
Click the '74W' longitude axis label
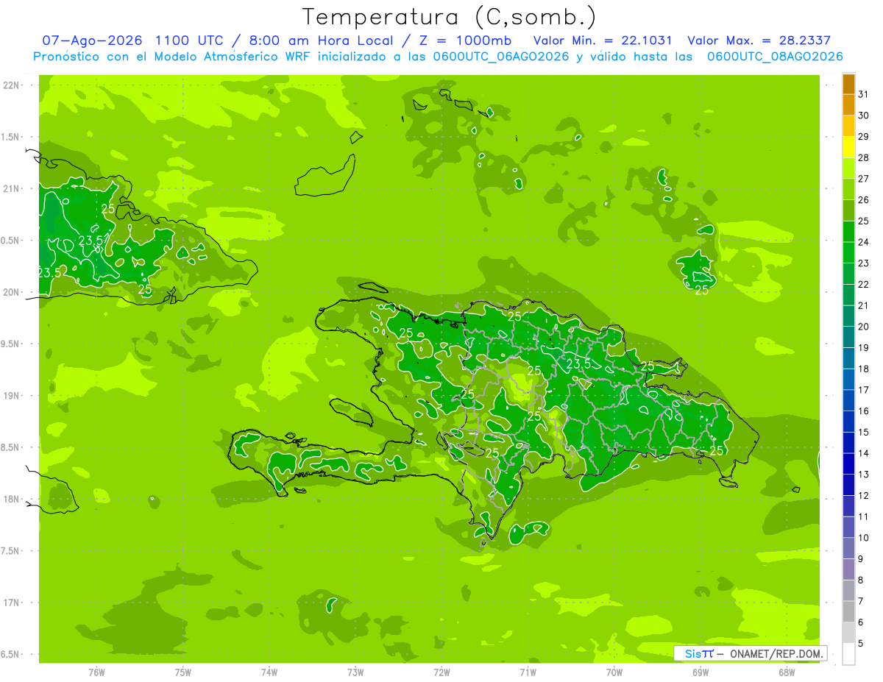click(x=269, y=672)
